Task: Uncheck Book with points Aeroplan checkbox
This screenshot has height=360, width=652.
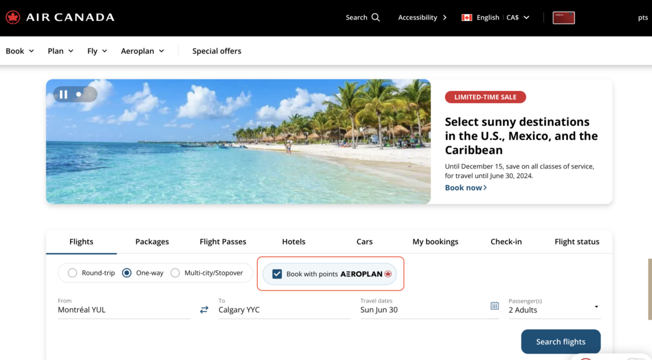Action: pyautogui.click(x=277, y=274)
